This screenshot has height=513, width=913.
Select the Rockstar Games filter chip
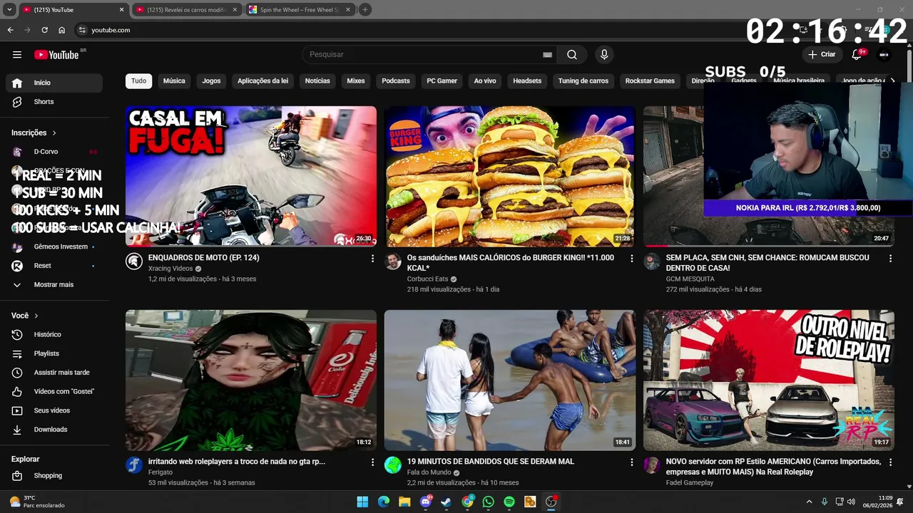(x=650, y=81)
